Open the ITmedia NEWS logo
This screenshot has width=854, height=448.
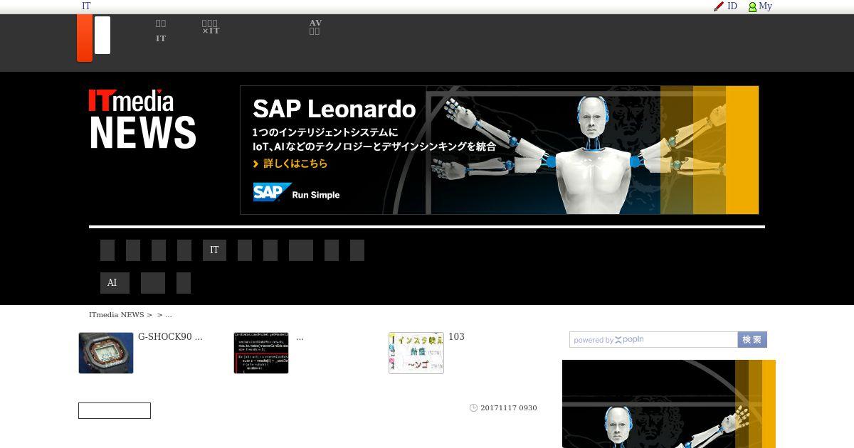point(142,119)
